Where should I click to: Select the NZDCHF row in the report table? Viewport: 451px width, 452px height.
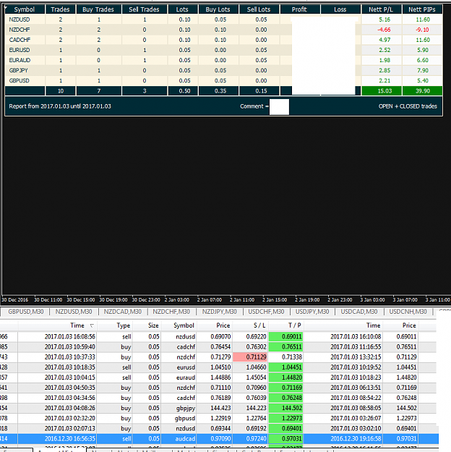(x=223, y=30)
